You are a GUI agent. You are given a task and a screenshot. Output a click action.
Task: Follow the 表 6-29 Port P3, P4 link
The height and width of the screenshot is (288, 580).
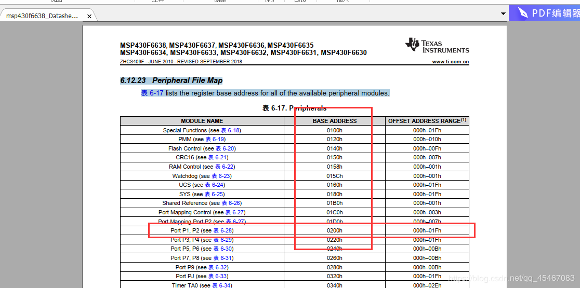click(222, 240)
